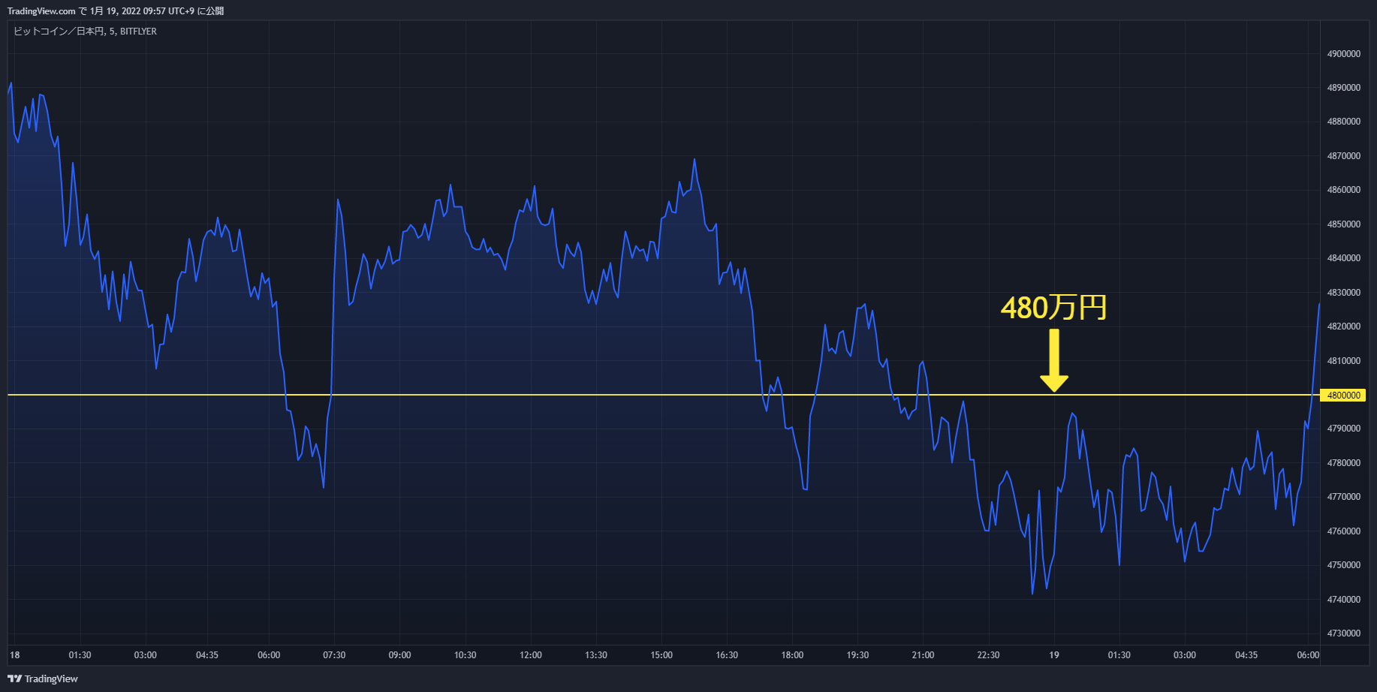Click the 01:30 time label after 19
The width and height of the screenshot is (1377, 692).
(1119, 655)
